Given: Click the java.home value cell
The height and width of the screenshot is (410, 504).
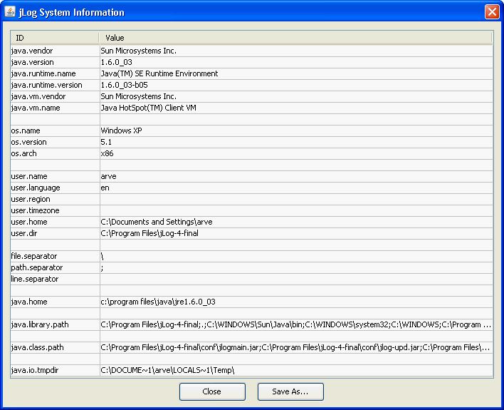Looking at the screenshot, I should pos(158,302).
